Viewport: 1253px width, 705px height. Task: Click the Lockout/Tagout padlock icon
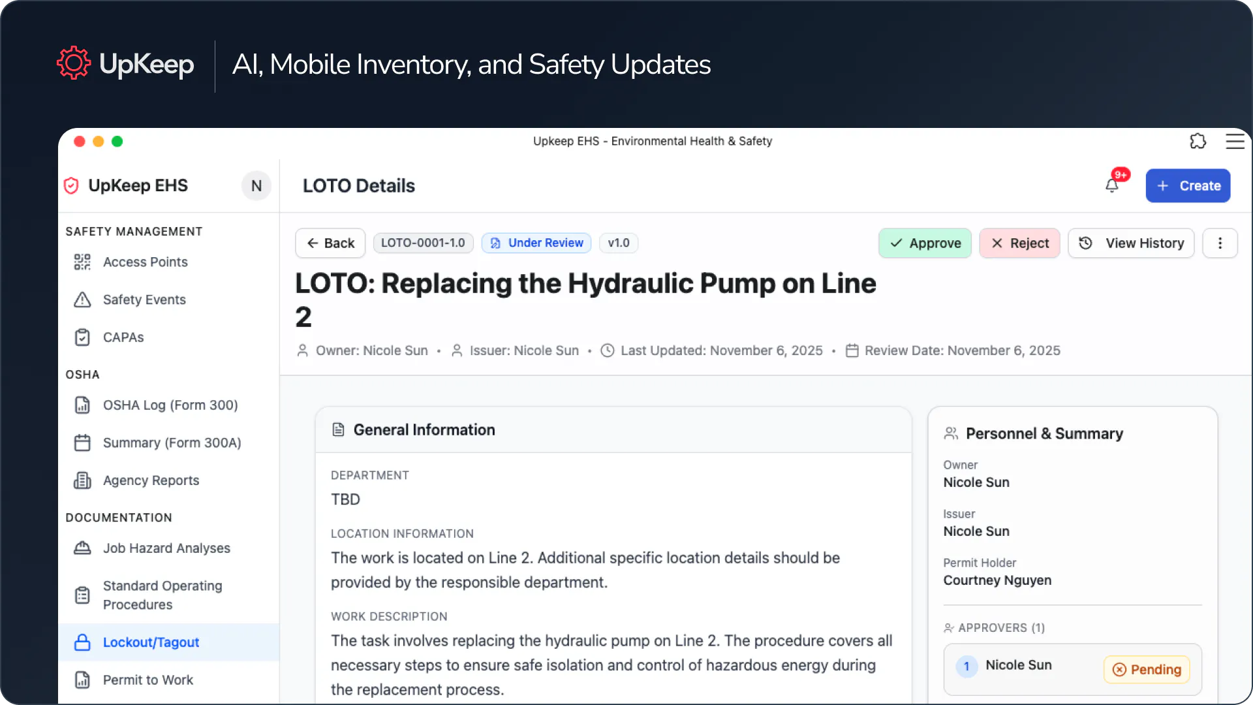pyautogui.click(x=82, y=642)
